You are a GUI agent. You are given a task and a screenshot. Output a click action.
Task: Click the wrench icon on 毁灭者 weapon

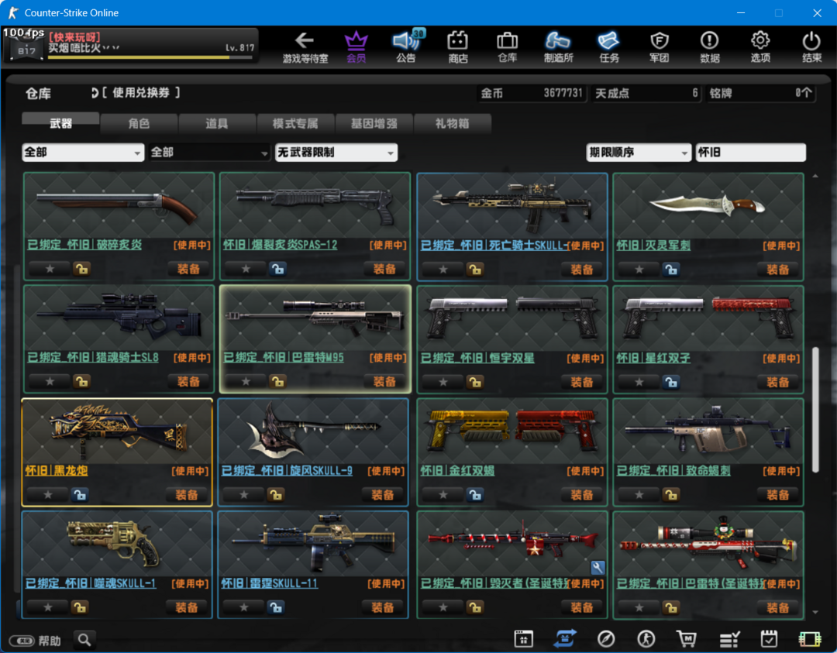[598, 567]
